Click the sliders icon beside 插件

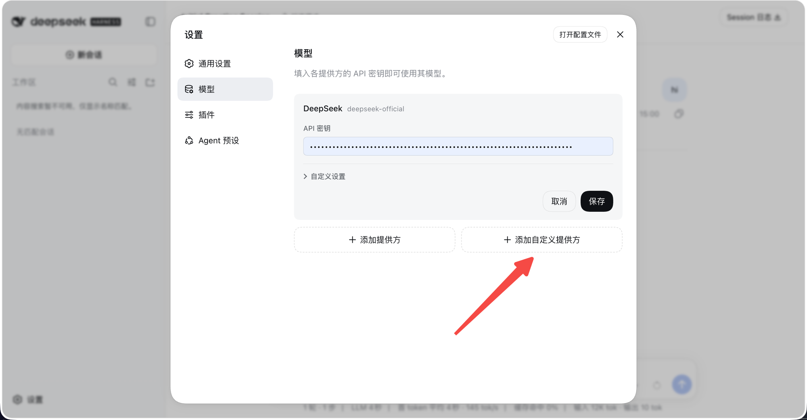click(x=189, y=115)
